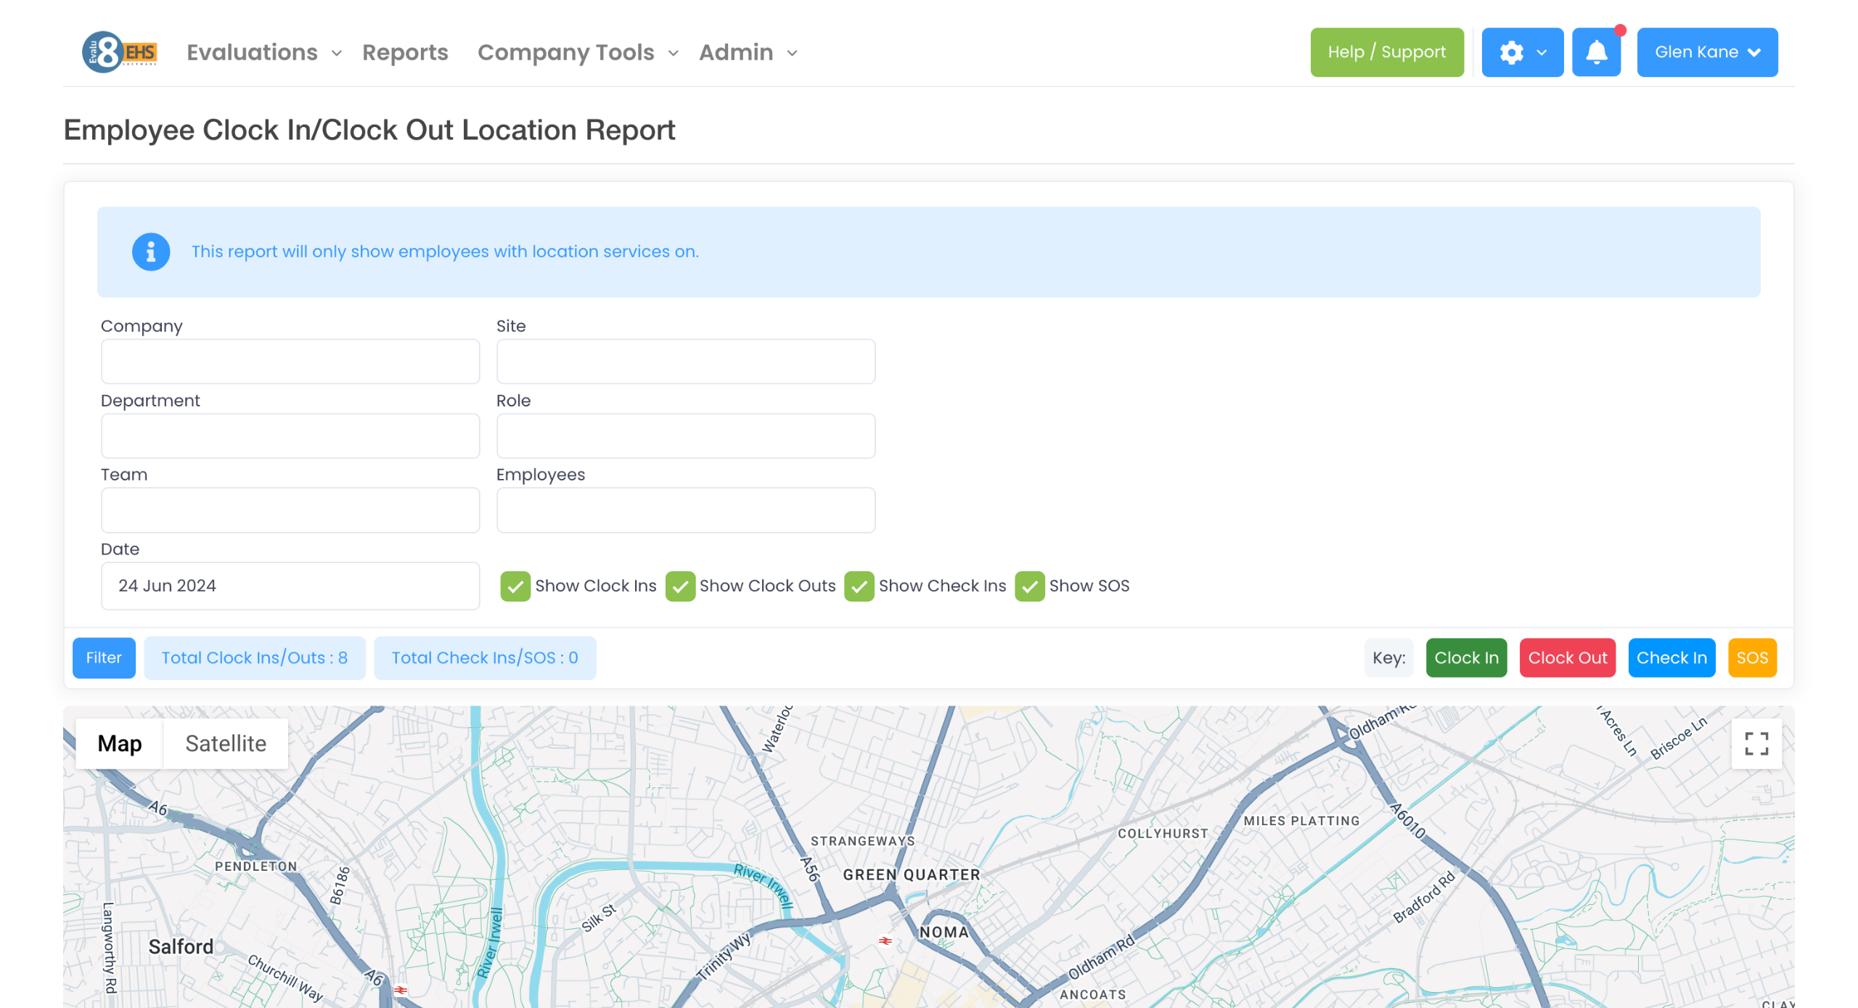Toggle map fullscreen view
Image resolution: width=1858 pixels, height=1008 pixels.
click(1756, 743)
